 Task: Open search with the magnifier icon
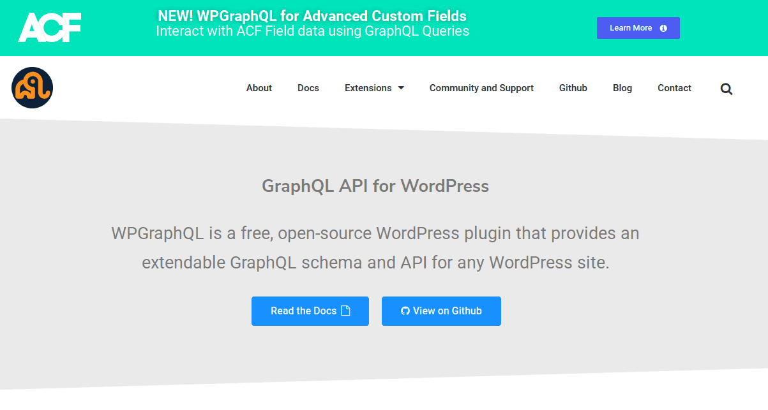tap(727, 89)
